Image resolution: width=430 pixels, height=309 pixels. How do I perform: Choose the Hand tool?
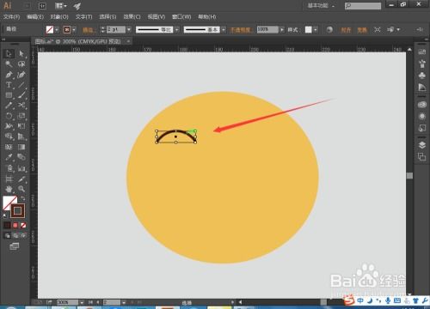coord(9,189)
